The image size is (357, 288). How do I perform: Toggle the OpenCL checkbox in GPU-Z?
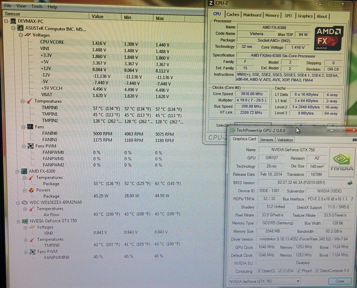[x=259, y=271]
